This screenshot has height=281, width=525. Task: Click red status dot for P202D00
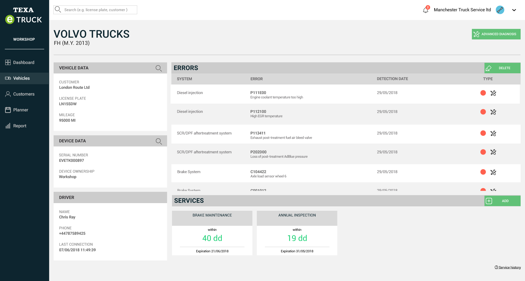click(x=483, y=152)
